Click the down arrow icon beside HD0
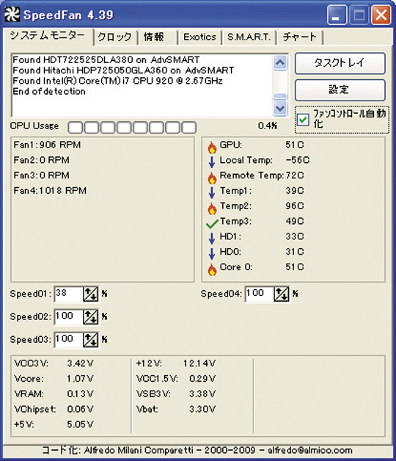Image resolution: width=396 pixels, height=461 pixels. pyautogui.click(x=212, y=254)
